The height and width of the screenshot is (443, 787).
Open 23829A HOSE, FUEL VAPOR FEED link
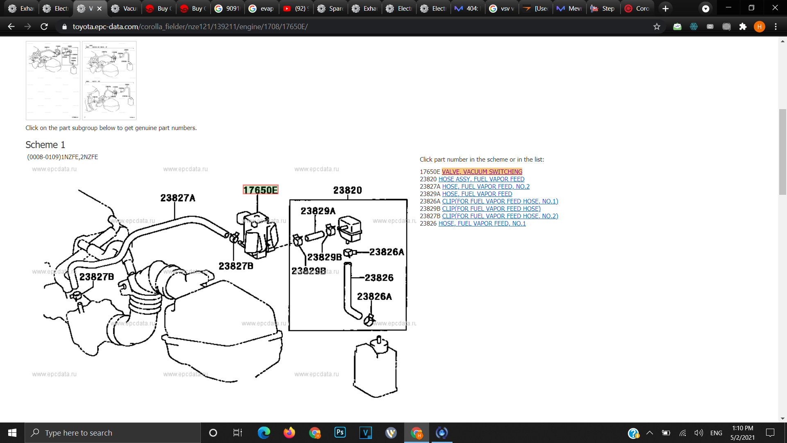pos(477,194)
